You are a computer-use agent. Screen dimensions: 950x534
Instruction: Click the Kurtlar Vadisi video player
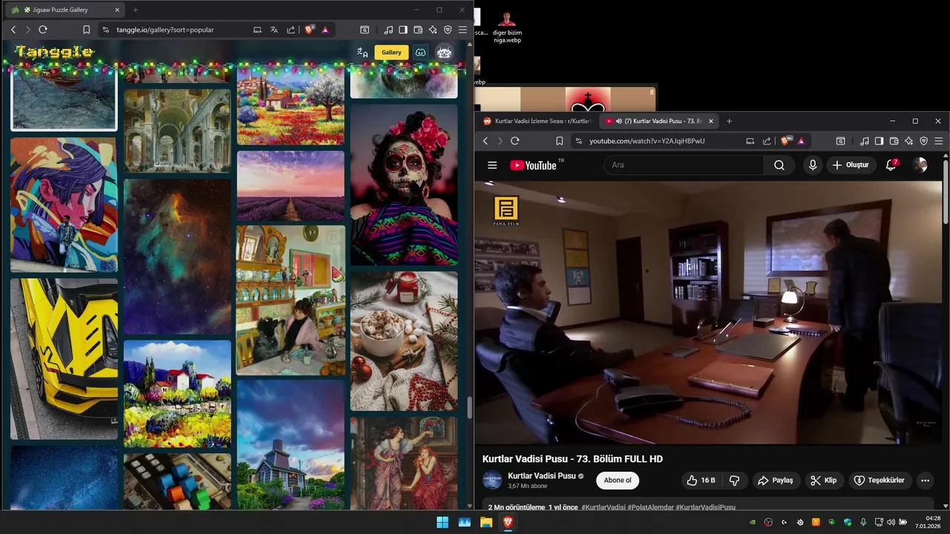pyautogui.click(x=708, y=312)
